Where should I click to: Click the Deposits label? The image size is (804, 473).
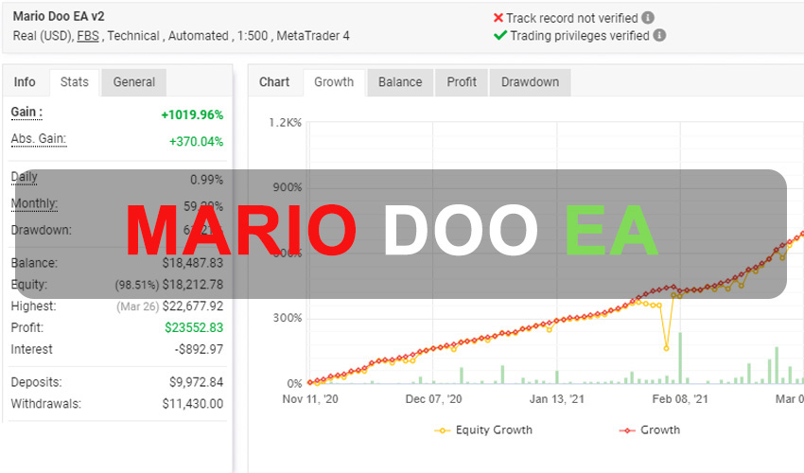(36, 382)
